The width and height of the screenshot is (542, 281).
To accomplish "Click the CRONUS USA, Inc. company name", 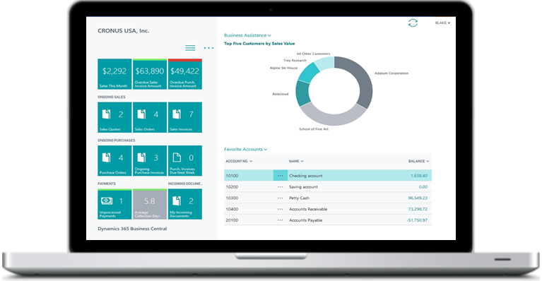I will [124, 31].
